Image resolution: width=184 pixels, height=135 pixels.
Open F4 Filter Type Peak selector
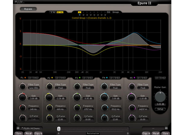115,88
